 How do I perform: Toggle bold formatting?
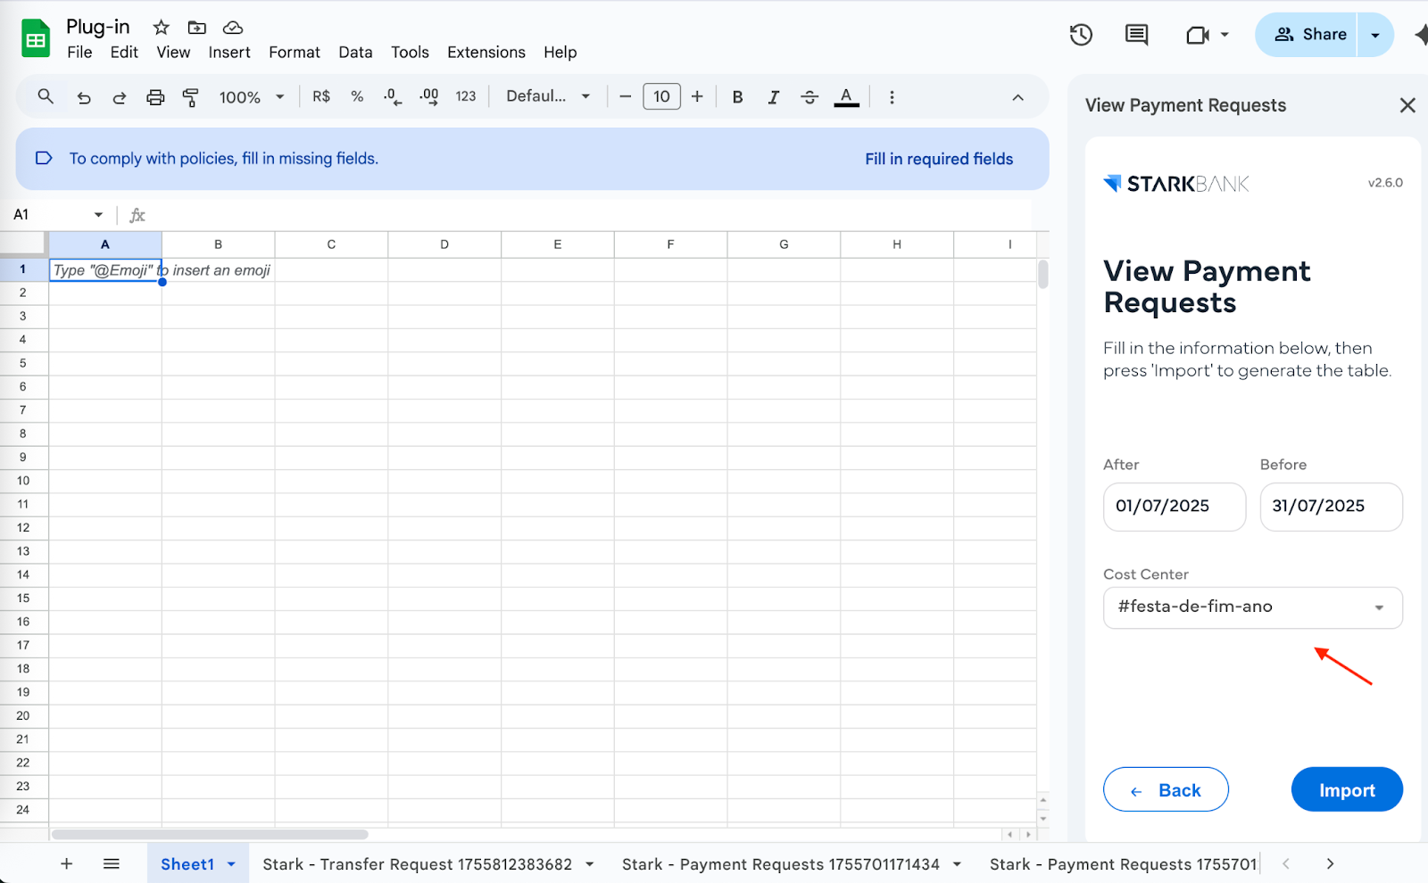point(737,97)
